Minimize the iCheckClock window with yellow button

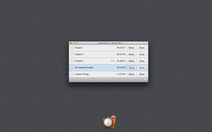[x=74, y=43]
